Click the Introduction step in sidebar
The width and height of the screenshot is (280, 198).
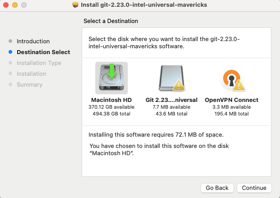[33, 41]
